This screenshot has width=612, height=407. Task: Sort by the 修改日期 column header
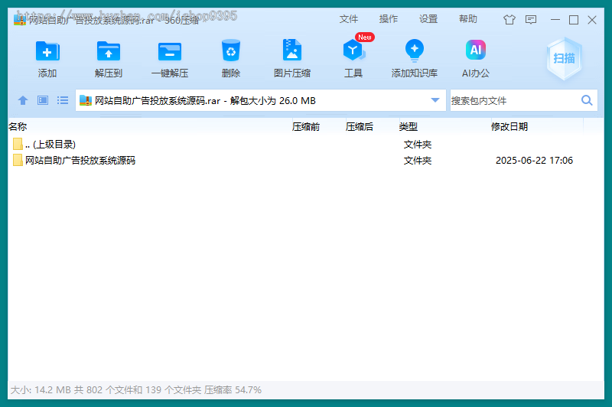click(x=509, y=126)
